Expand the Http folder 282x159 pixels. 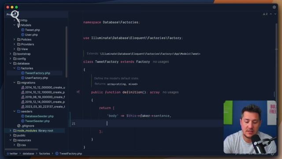point(14,20)
